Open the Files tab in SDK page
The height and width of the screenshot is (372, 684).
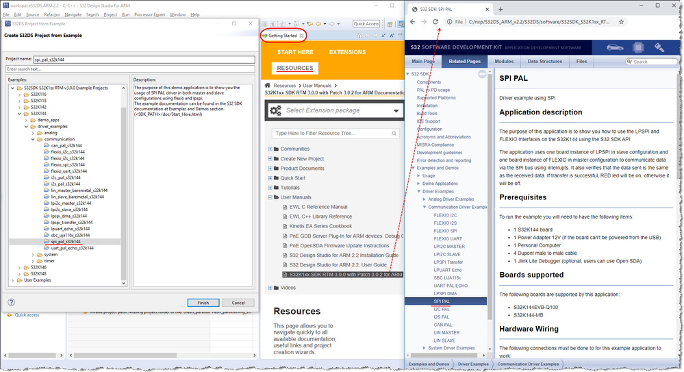point(581,62)
